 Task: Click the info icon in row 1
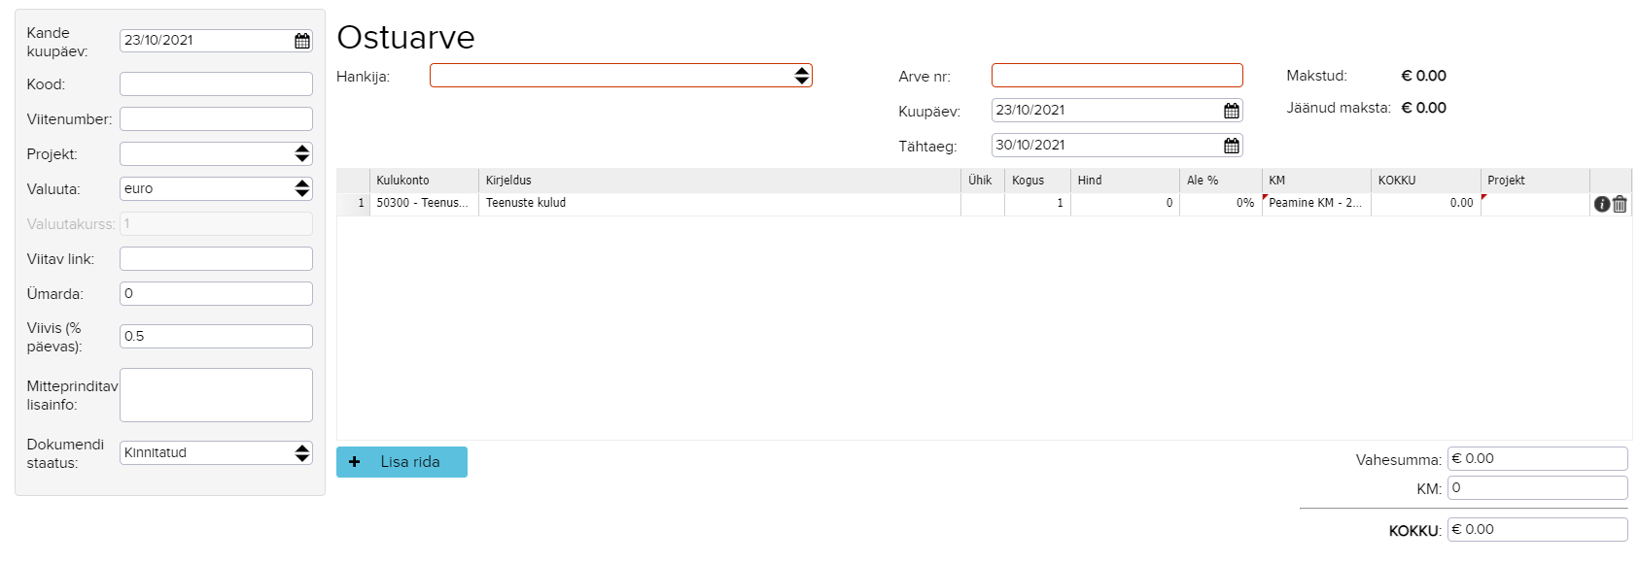click(1601, 204)
